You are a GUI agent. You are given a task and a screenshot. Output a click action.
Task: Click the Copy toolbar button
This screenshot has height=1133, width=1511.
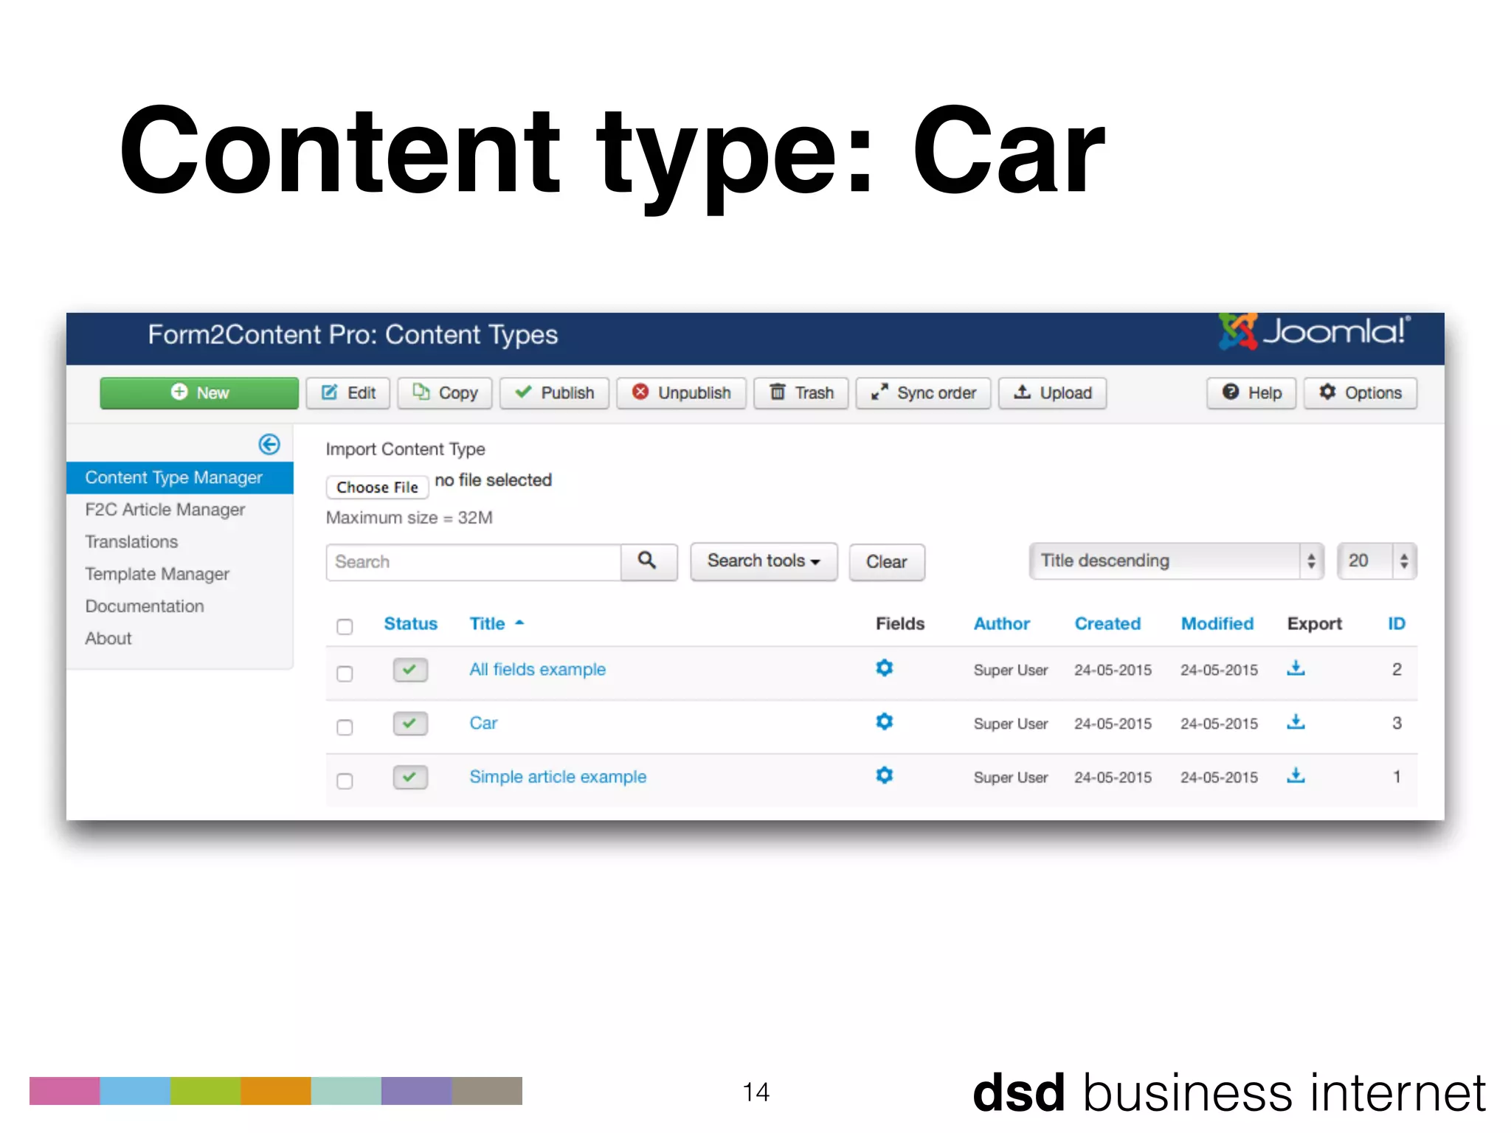pos(445,392)
